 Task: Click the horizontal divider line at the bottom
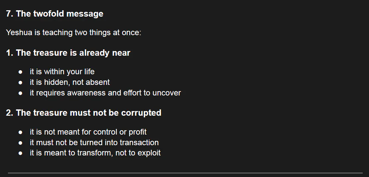185,173
